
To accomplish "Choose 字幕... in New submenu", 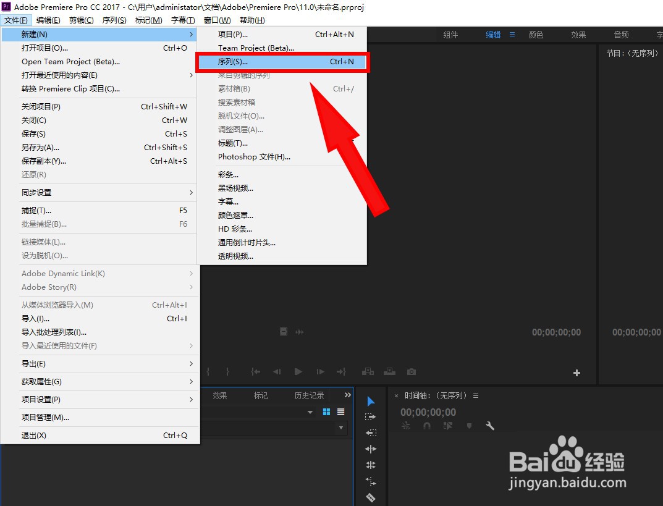I will (282, 201).
